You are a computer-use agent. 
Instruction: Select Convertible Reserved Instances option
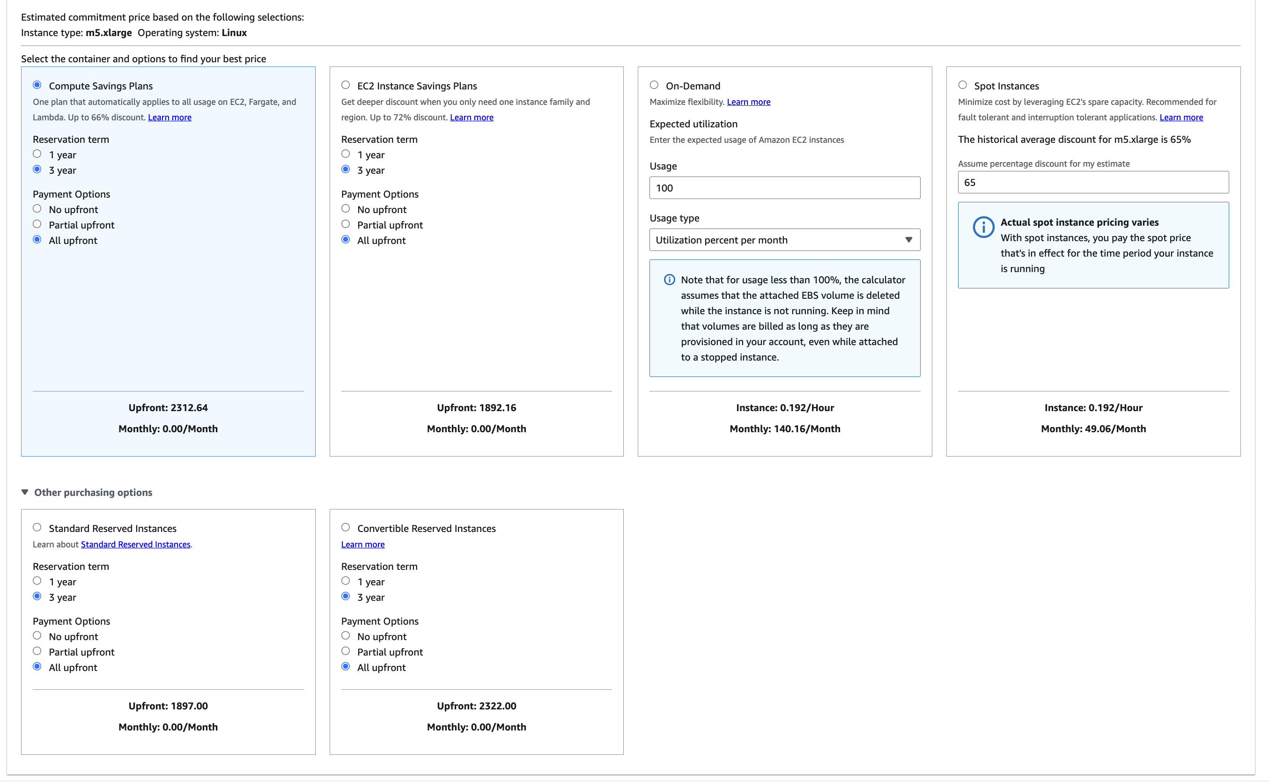coord(346,527)
